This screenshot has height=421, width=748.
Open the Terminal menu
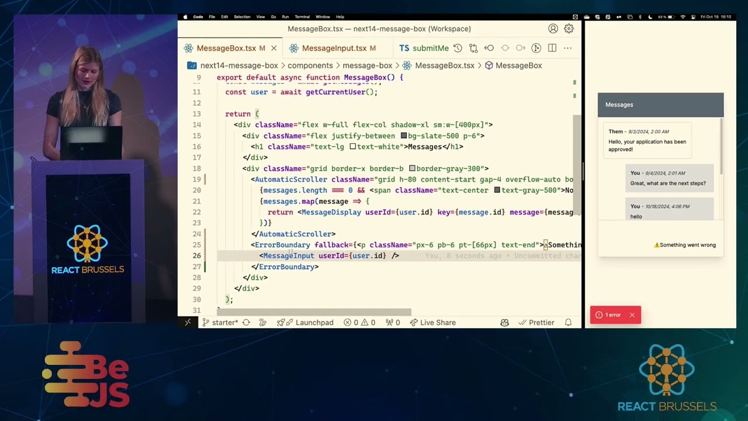[x=302, y=17]
